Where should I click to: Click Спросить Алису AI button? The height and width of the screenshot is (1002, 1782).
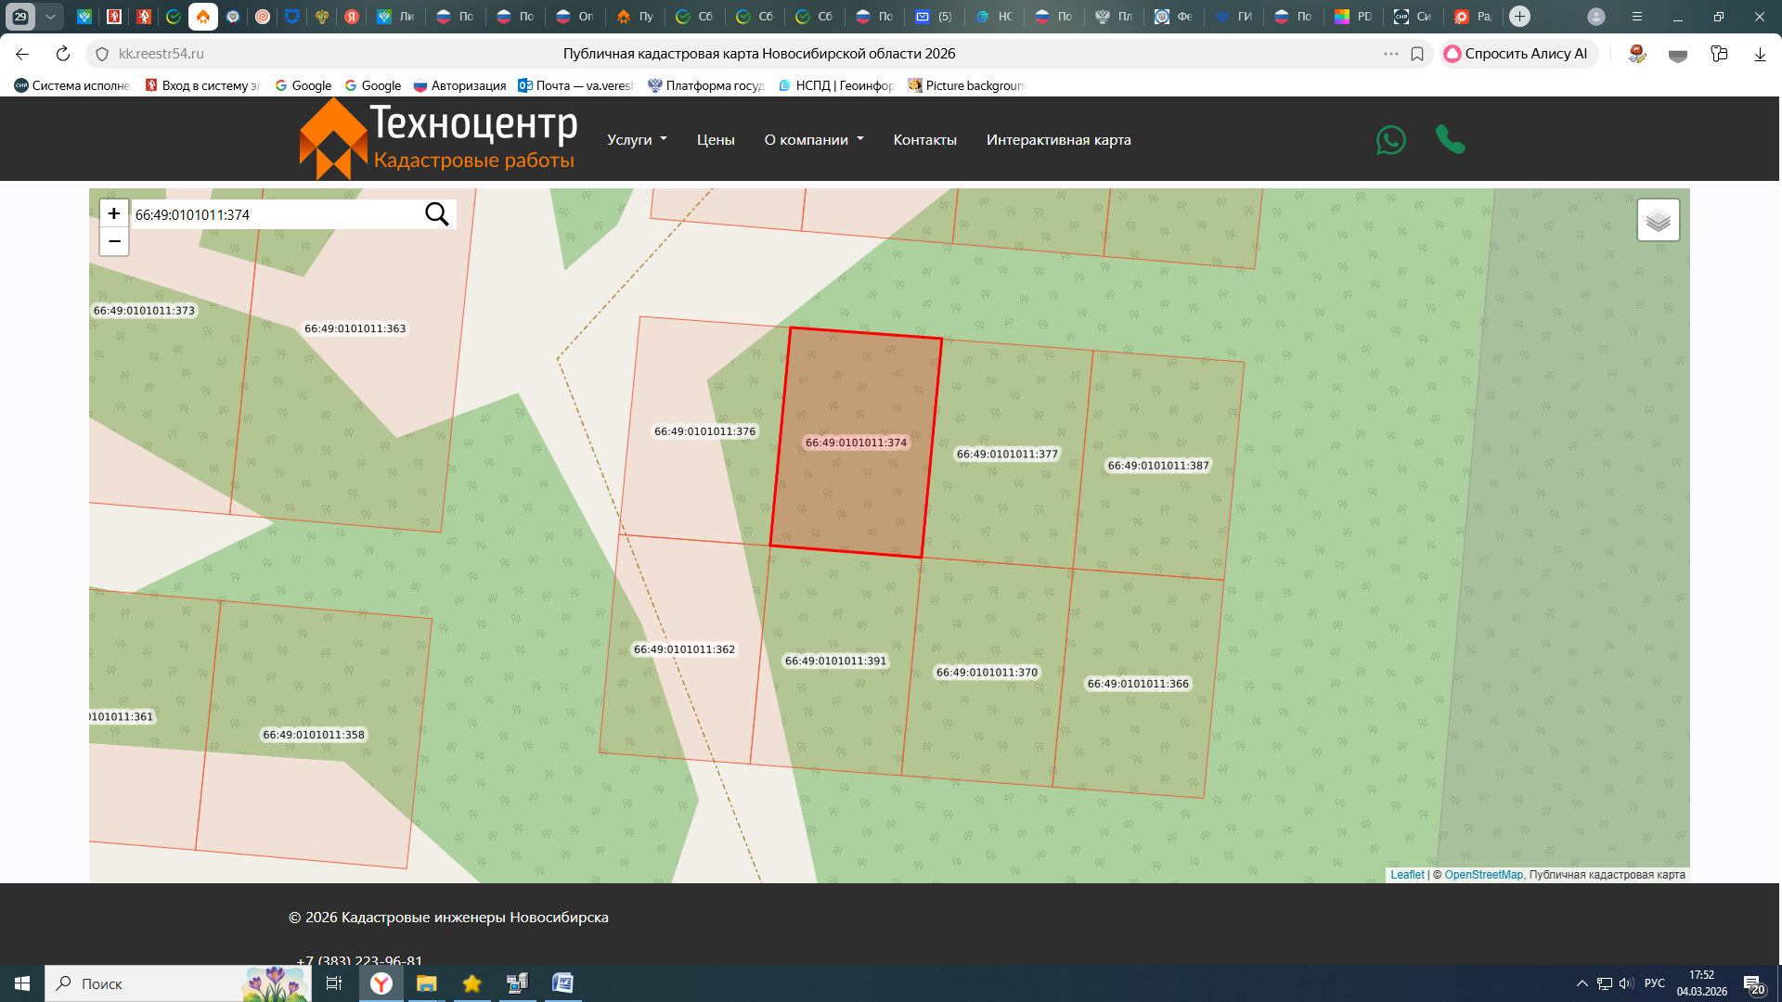[x=1518, y=54]
